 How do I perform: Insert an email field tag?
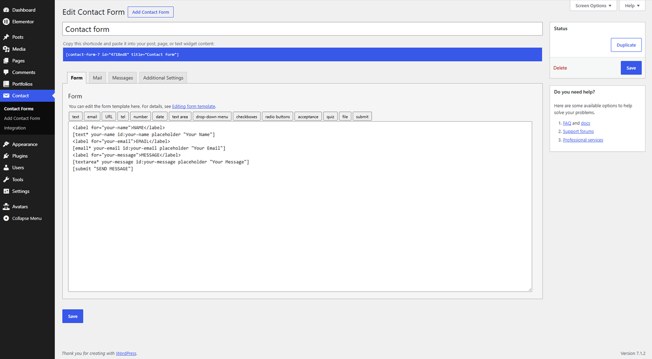(x=92, y=116)
